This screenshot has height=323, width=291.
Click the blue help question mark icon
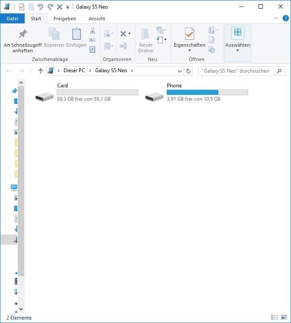285,18
